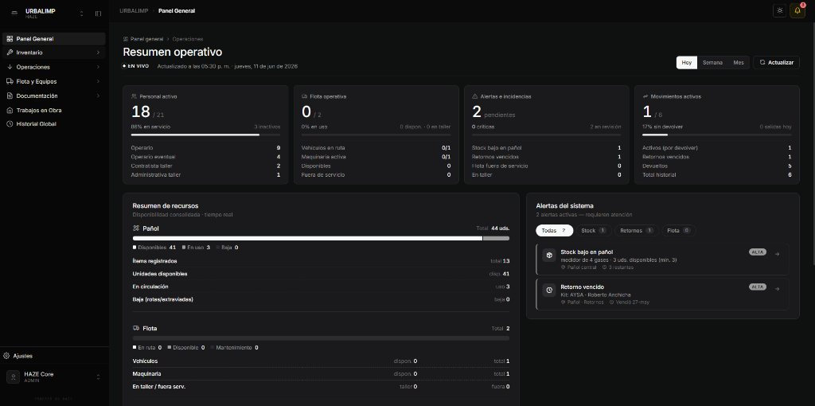Screen dimensions: 815x406
Task: Open the URBALIMP workspace switcher
Action: click(82, 14)
